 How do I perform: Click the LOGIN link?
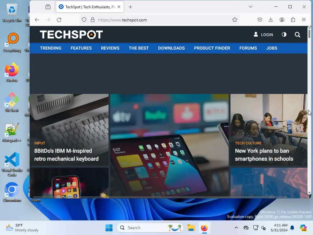coord(263,35)
